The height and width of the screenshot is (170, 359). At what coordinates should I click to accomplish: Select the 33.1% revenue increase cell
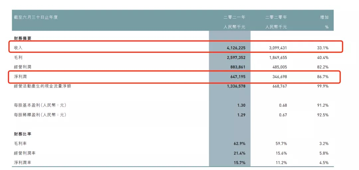coord(323,48)
